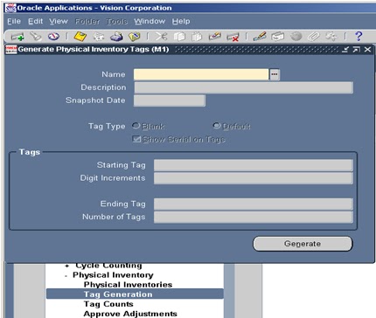The height and width of the screenshot is (318, 376).
Task: Click the Oracle Applications title bar logo
Action: [10, 8]
